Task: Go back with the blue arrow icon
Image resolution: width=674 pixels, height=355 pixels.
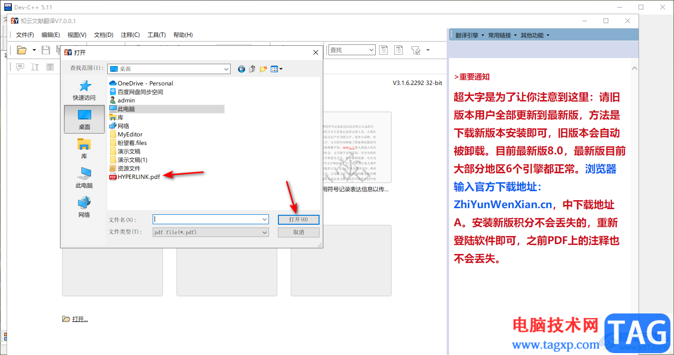Action: coord(242,69)
